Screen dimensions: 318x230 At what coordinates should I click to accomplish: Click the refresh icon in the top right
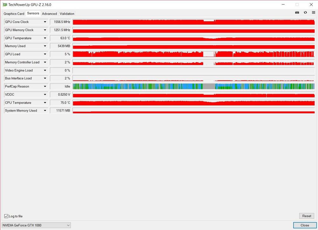click(305, 13)
